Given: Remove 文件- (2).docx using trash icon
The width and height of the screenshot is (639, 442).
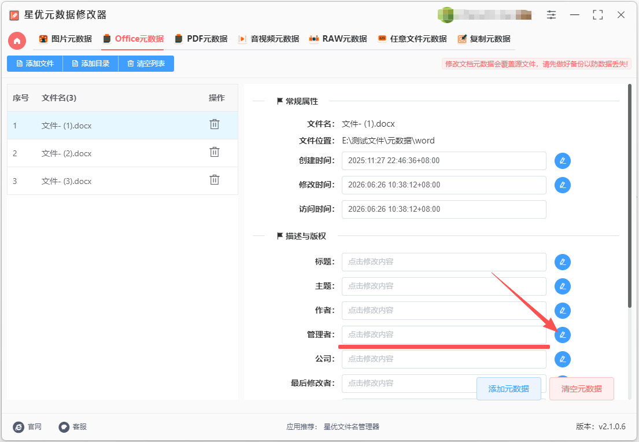Looking at the screenshot, I should [x=215, y=152].
